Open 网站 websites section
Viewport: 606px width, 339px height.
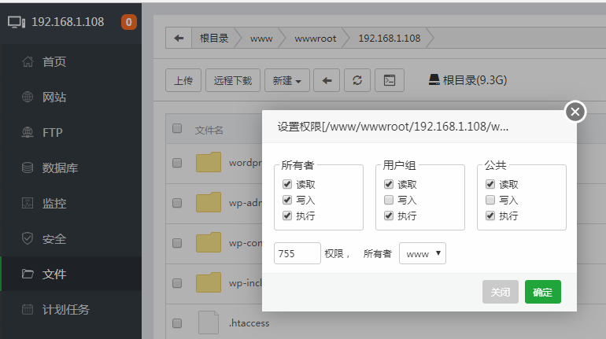[x=71, y=97]
